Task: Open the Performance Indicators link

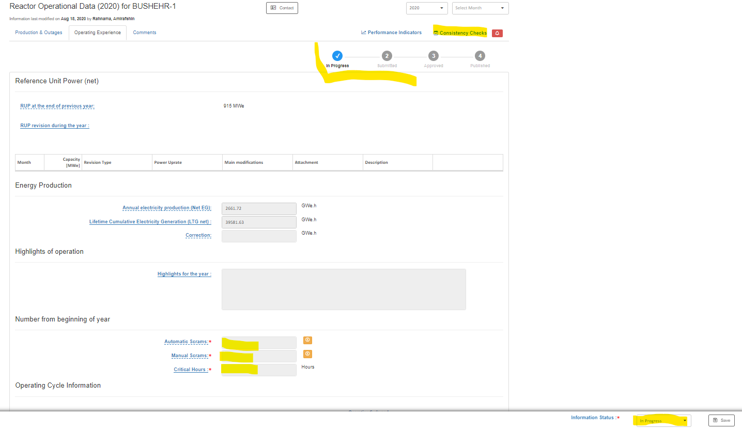Action: pyautogui.click(x=391, y=33)
